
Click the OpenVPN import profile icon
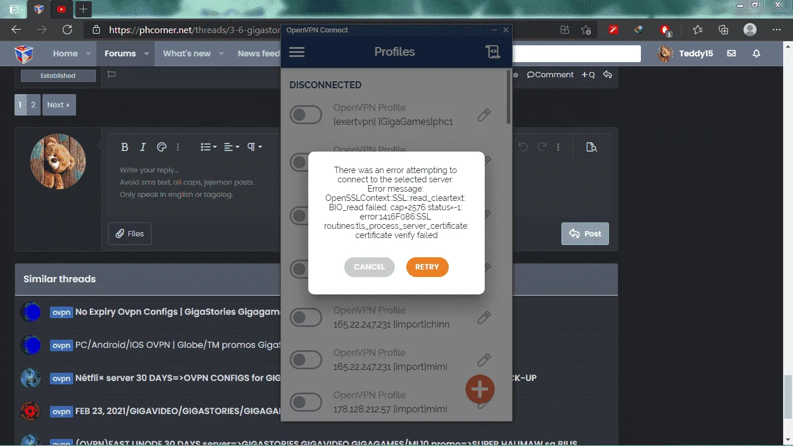[492, 52]
